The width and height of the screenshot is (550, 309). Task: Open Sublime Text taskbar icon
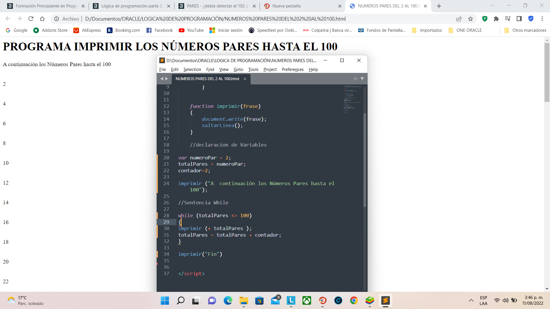pyautogui.click(x=385, y=300)
